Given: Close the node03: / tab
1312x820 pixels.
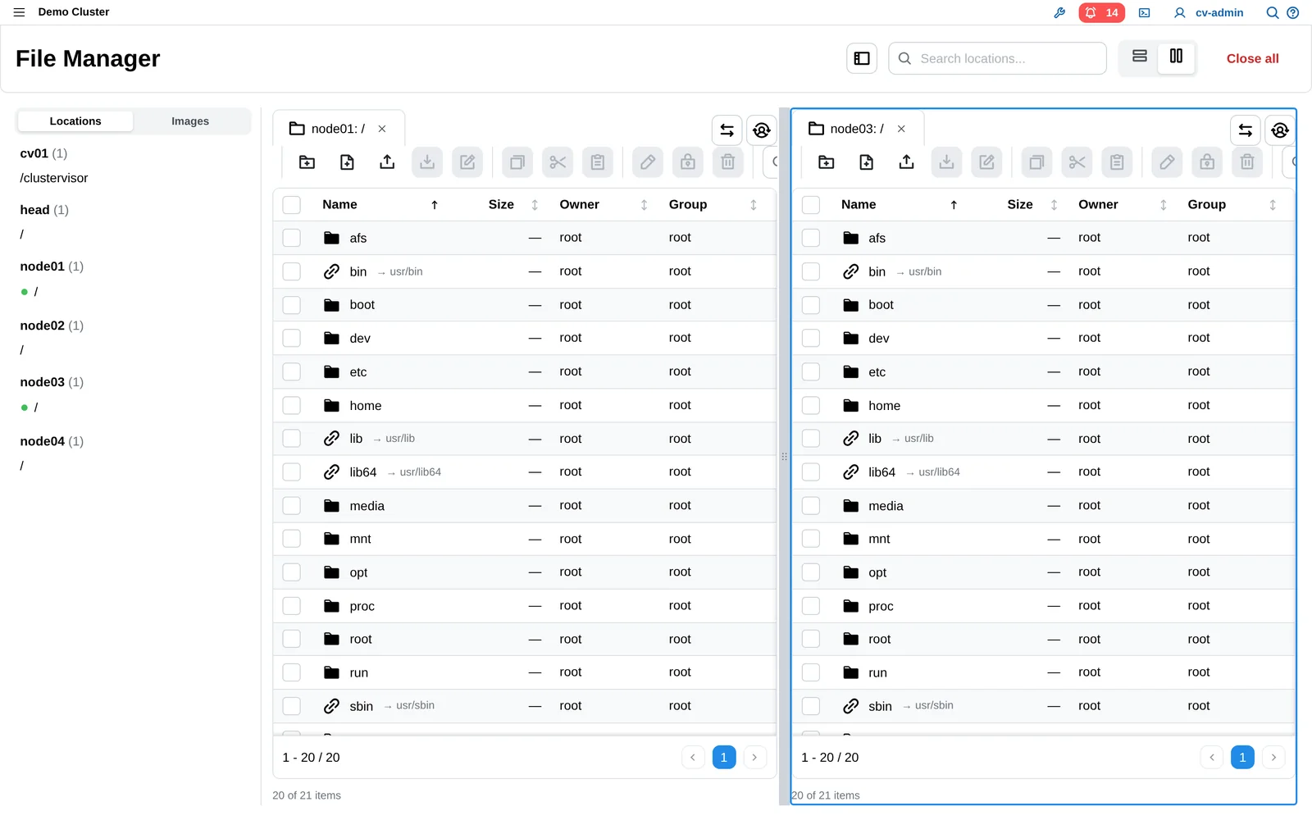Looking at the screenshot, I should click(x=901, y=129).
